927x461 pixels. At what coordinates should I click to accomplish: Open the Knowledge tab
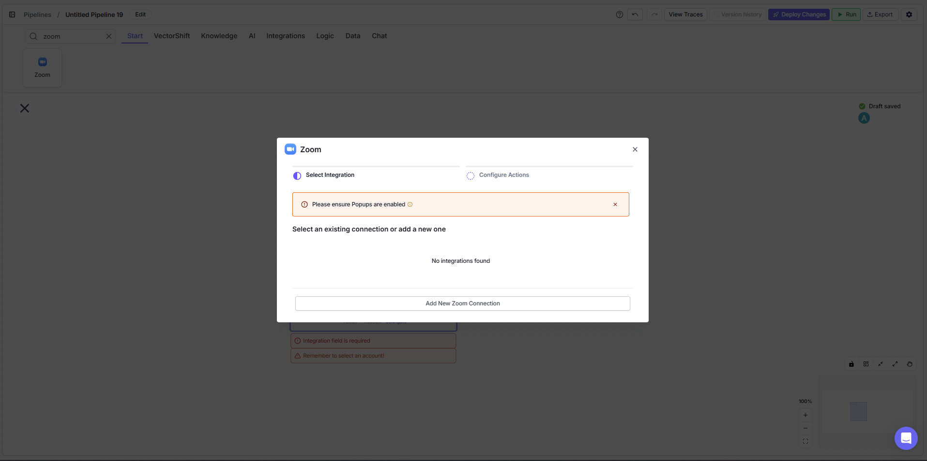[219, 36]
